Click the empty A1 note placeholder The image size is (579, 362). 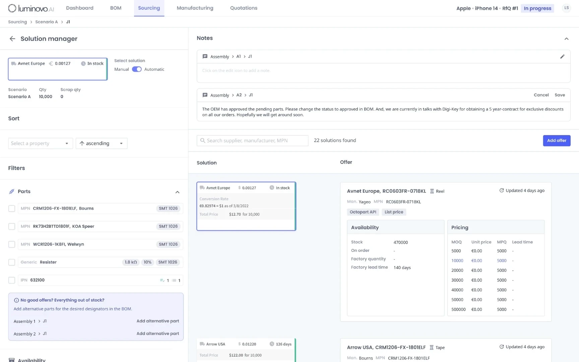click(236, 71)
